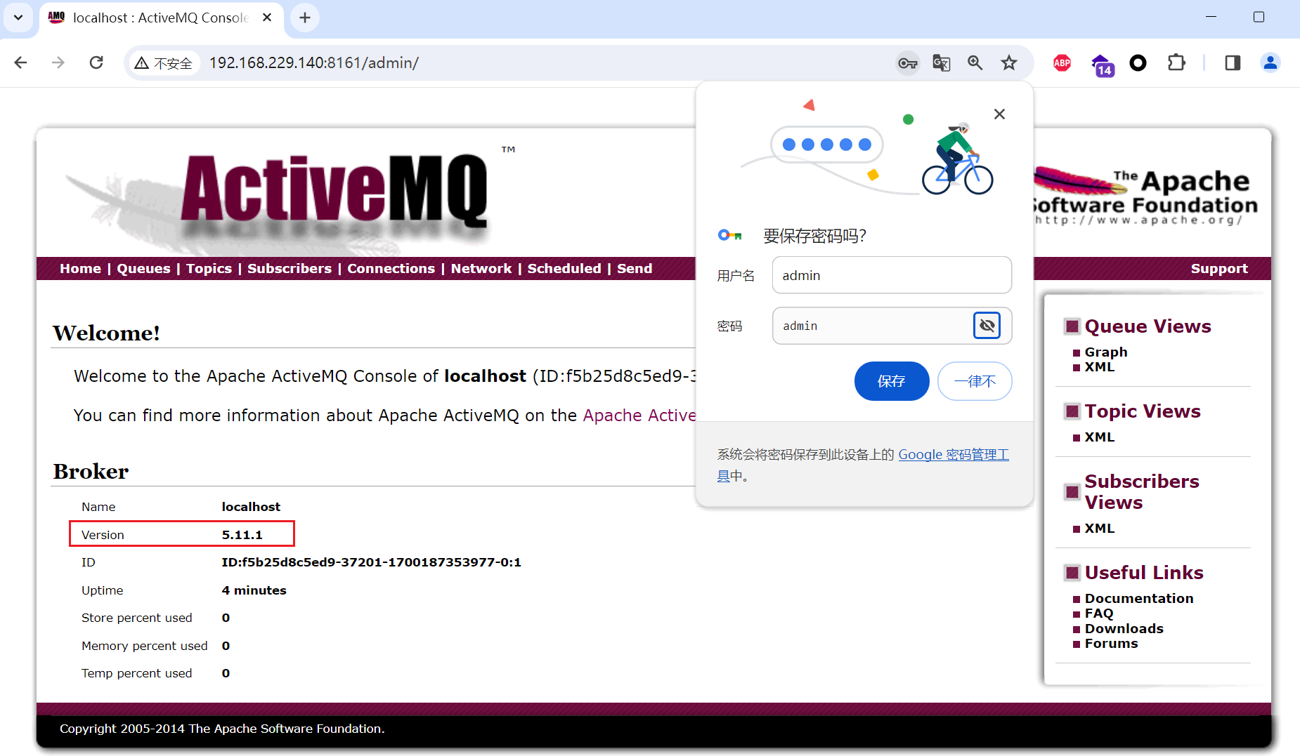The height and width of the screenshot is (756, 1300).
Task: Click the Queue Views heading
Action: tap(1148, 326)
